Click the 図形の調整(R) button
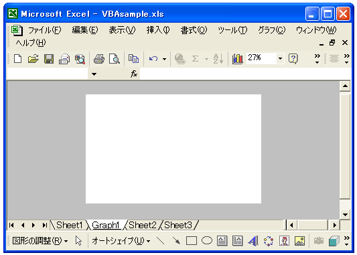 pos(40,241)
